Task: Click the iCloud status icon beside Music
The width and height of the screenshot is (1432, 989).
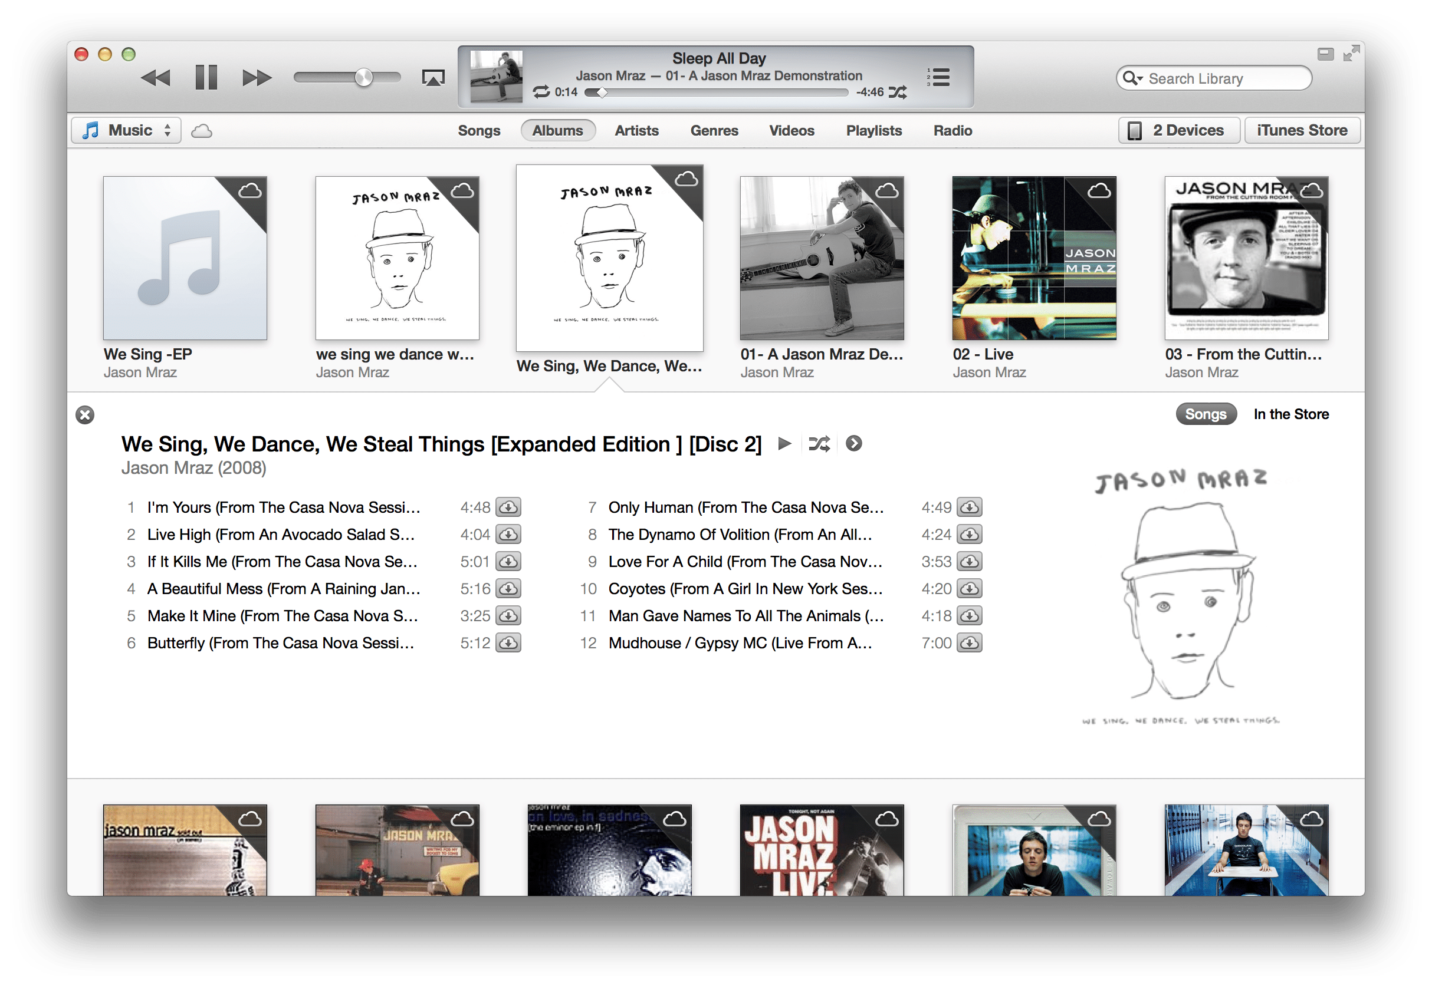Action: 202,131
